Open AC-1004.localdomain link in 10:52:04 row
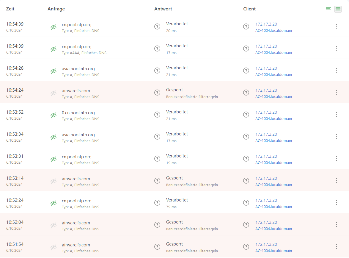This screenshot has width=349, height=258. [x=273, y=229]
